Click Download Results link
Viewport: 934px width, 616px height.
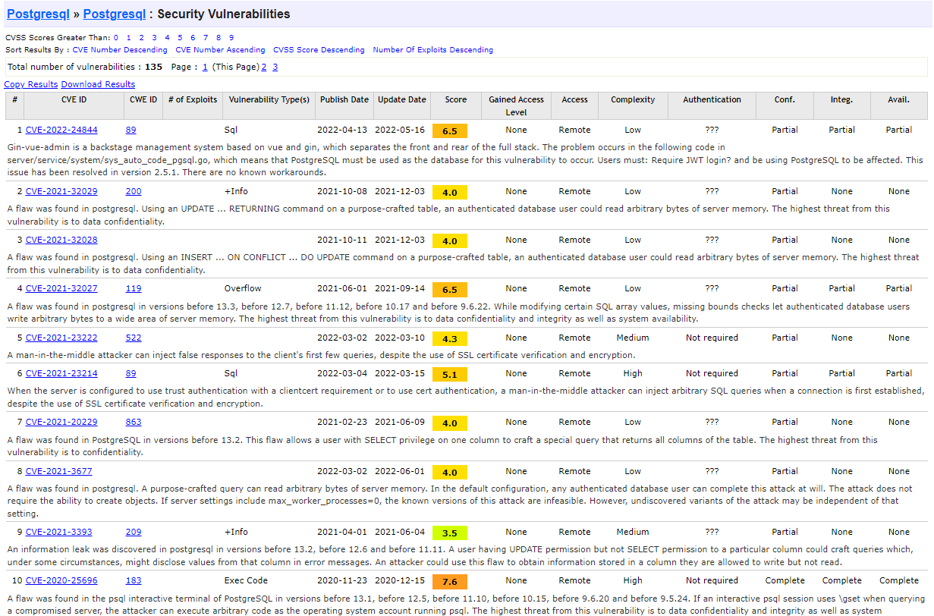point(98,84)
